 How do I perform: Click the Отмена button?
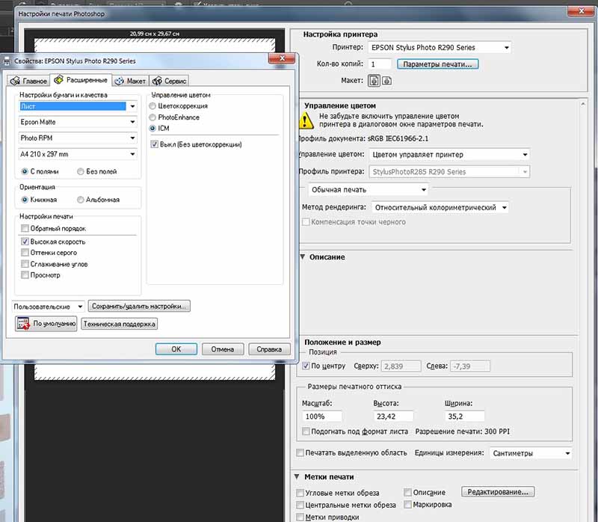(x=223, y=349)
